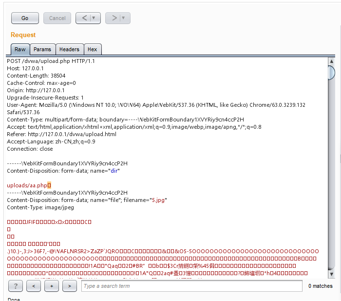The image size is (341, 301).
Task: Switch to the Params tab
Action: coord(42,49)
